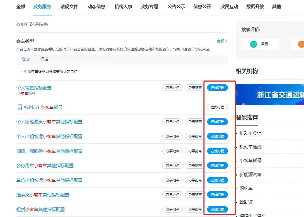Select the 全部 category tab
The width and height of the screenshot is (304, 217).
click(21, 7)
